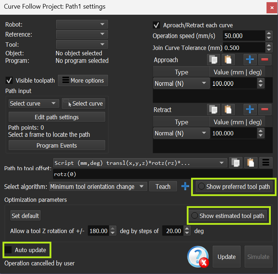
Task: Increase Operation speed using the up arrow
Action: [269, 34]
